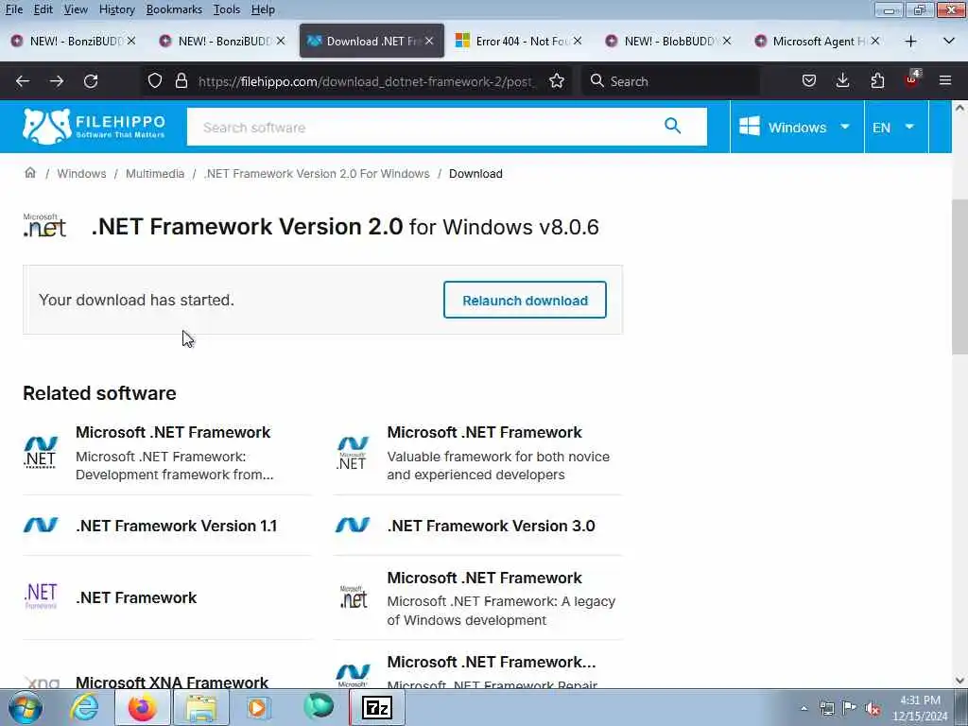The width and height of the screenshot is (968, 726).
Task: View site security padlock info
Action: [x=181, y=81]
